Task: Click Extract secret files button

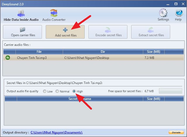Action: tap(151, 32)
